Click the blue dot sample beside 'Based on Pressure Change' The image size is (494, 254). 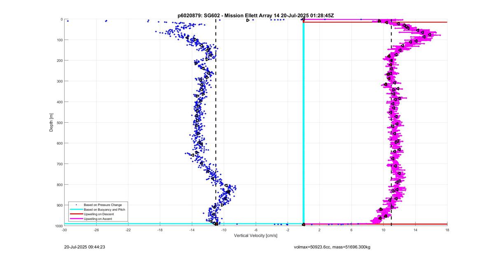(x=76, y=205)
